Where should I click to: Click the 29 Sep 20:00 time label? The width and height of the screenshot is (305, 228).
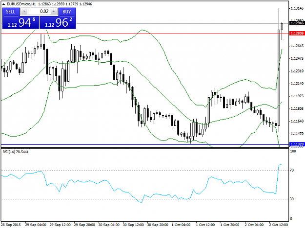[84, 225]
